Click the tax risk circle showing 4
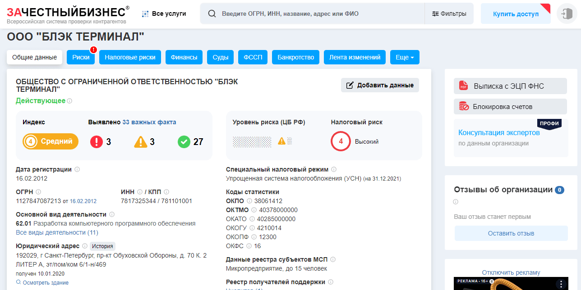This screenshot has width=581, height=290. coord(341,141)
